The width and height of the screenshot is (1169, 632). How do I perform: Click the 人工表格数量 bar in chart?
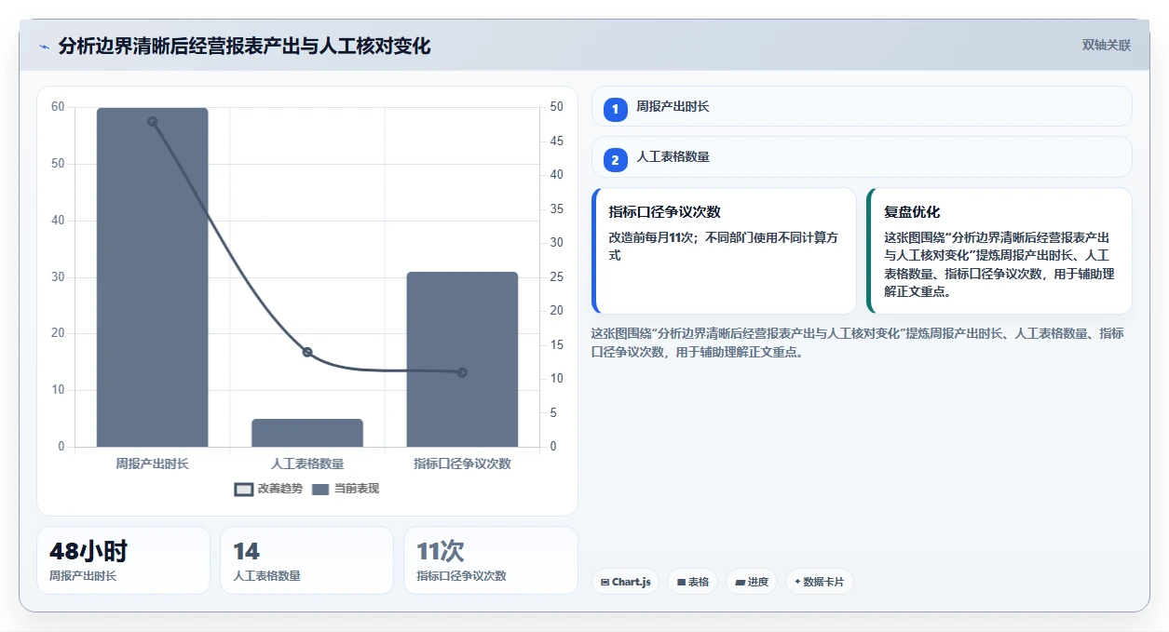click(307, 433)
